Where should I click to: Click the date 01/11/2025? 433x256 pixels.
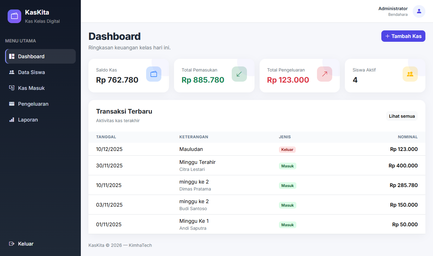(109, 224)
